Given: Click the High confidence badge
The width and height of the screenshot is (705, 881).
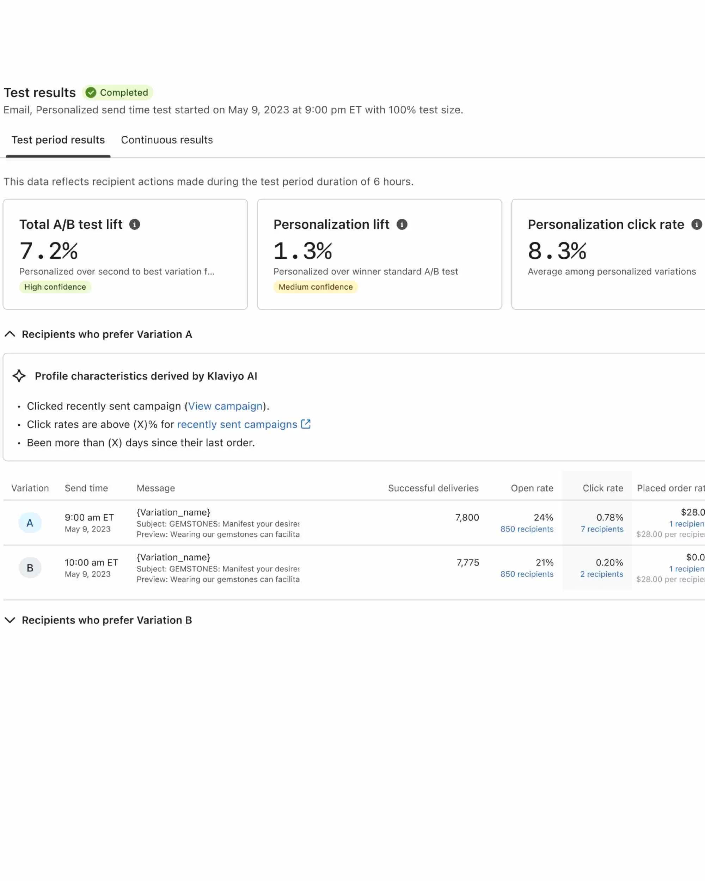Looking at the screenshot, I should (x=55, y=287).
